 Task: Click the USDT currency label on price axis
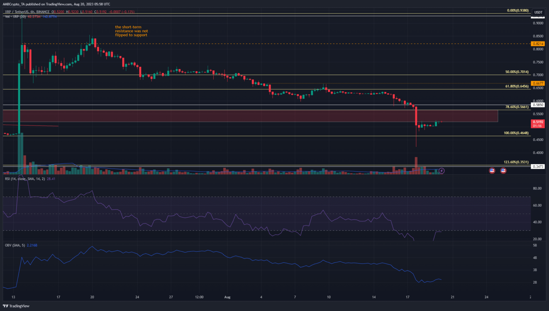pos(538,12)
